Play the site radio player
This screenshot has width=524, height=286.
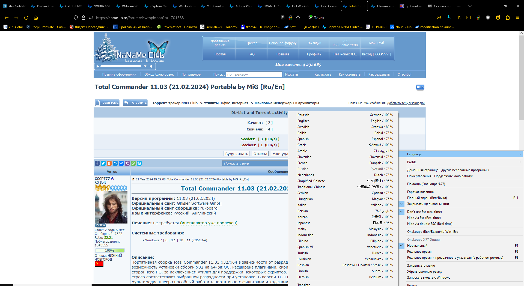[x=97, y=66]
